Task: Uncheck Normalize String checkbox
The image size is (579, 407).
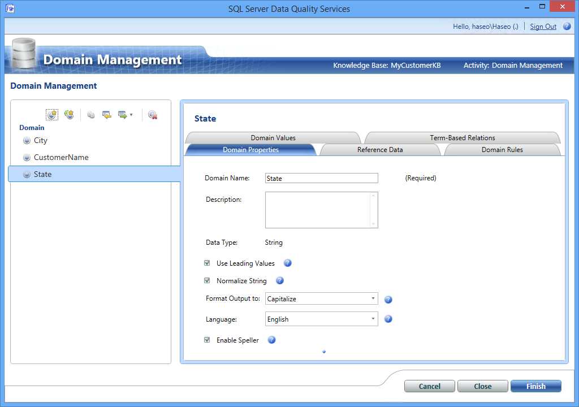Action: [x=207, y=281]
